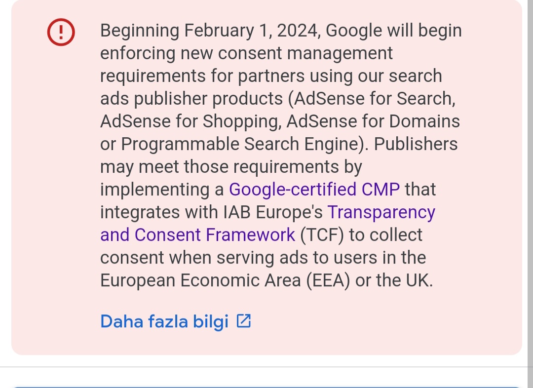Follow the Transparency link text
Screen dimensions: 533x388
click(x=381, y=213)
